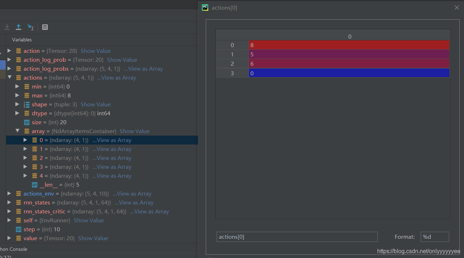Click the disabled download-arrow step icon
This screenshot has width=464, height=258.
coord(7,27)
